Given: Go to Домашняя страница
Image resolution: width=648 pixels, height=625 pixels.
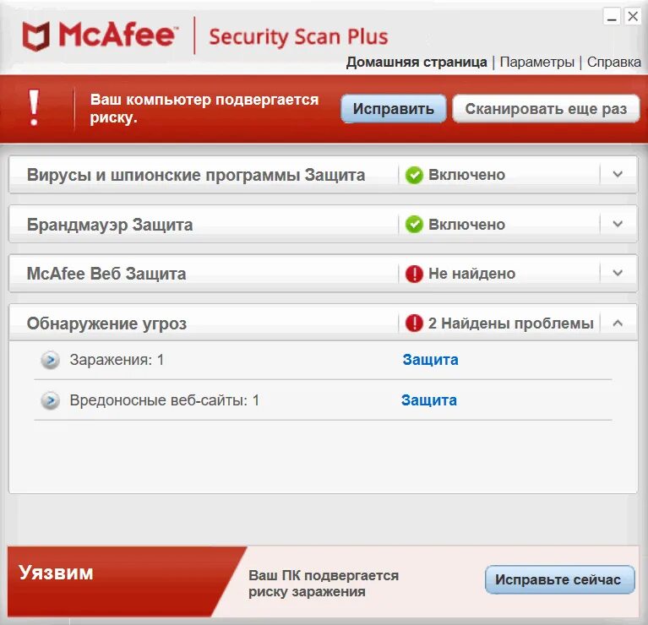Looking at the screenshot, I should point(417,62).
